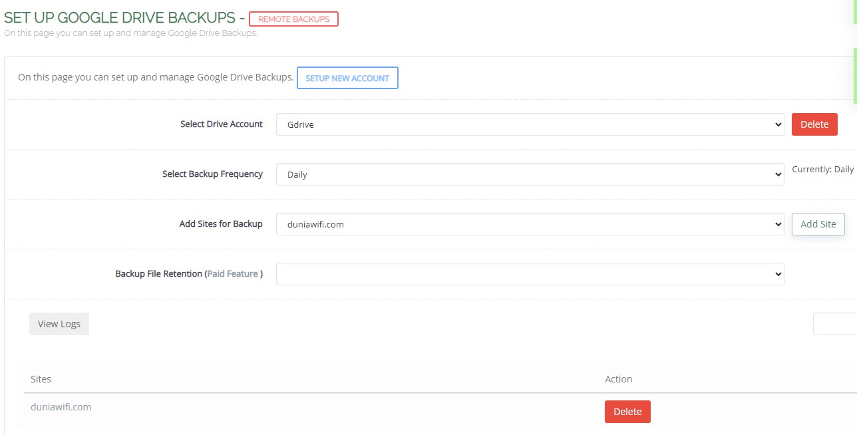Screen dimensions: 857x435
Task: Expand the Daily frequency selector chevron
Action: coord(777,174)
